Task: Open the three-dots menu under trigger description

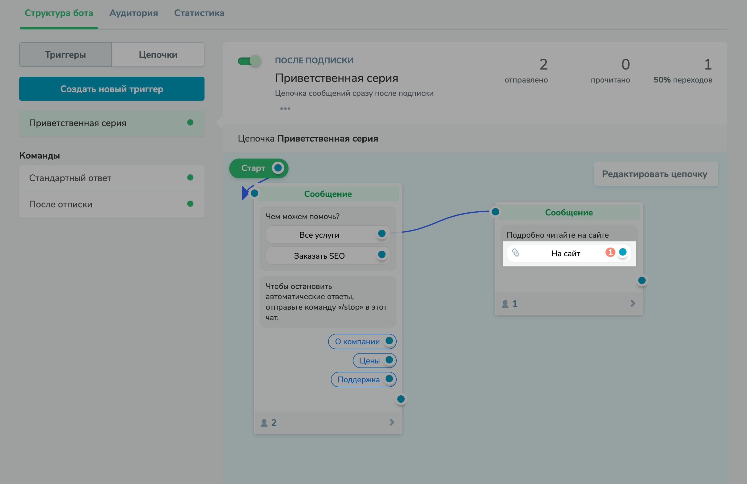Action: [x=285, y=109]
